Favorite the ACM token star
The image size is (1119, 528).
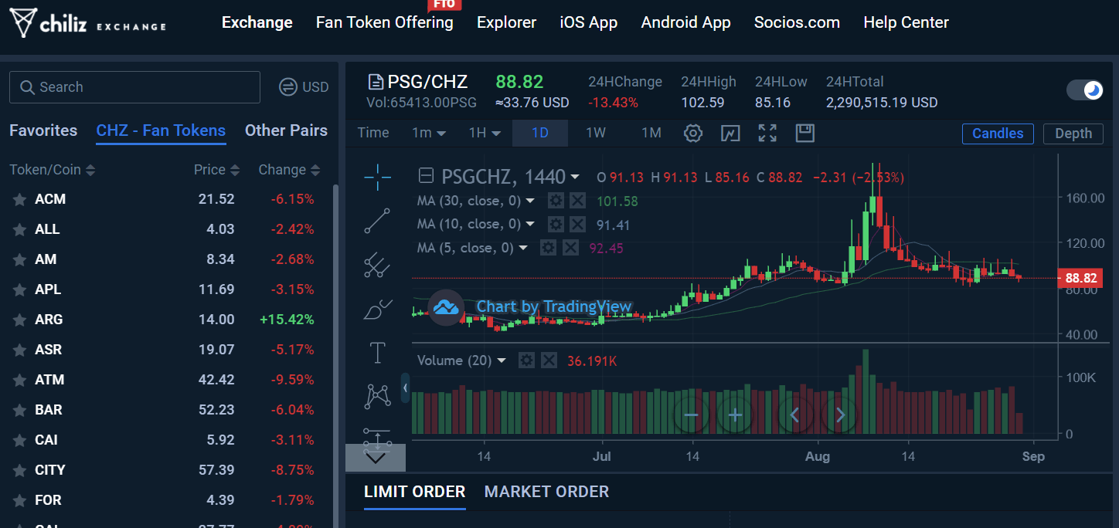19,198
